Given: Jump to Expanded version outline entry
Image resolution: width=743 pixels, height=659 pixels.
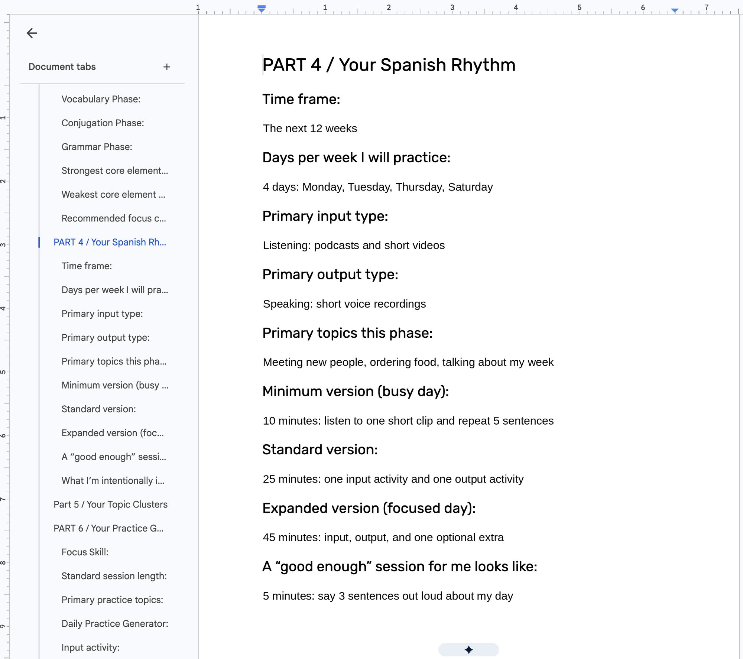Looking at the screenshot, I should [113, 433].
